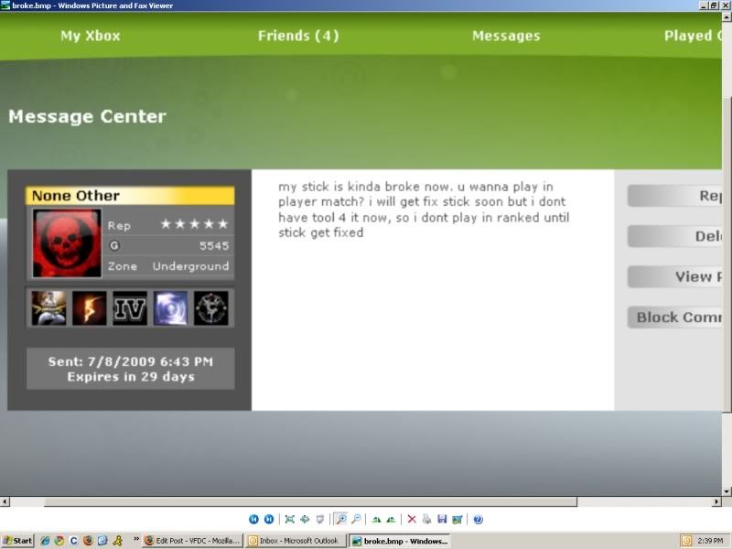The width and height of the screenshot is (732, 549).
Task: Click the blue swirl game icon
Action: click(x=170, y=308)
